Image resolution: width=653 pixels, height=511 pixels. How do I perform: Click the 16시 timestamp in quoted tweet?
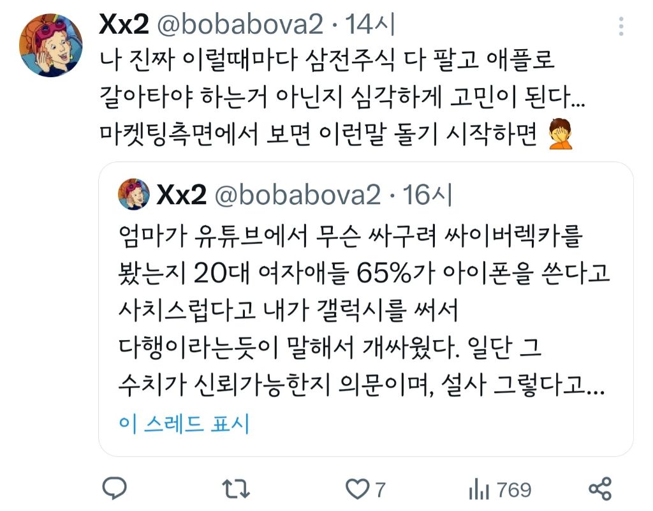click(427, 195)
